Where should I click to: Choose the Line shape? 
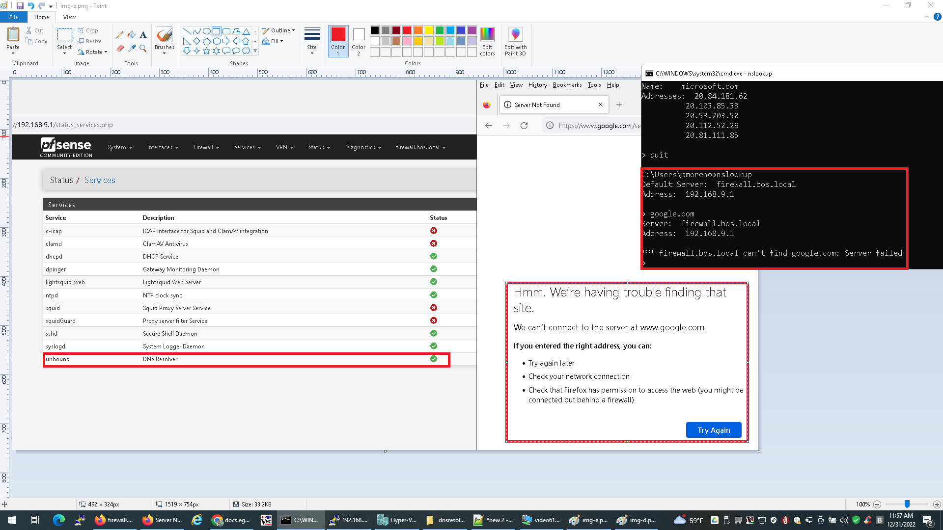(x=187, y=31)
